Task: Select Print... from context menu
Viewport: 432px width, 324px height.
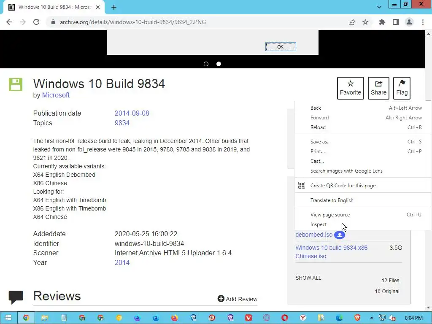Action: point(363,151)
